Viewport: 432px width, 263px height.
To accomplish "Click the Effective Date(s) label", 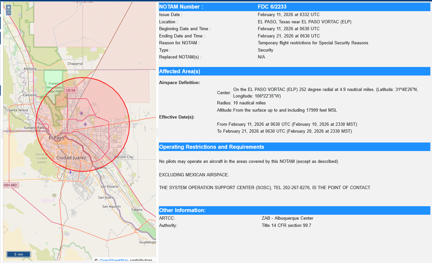I will click(x=177, y=117).
